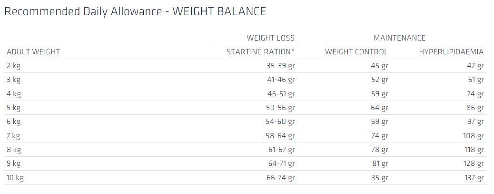Click the HYPERLIPIDAEMIA column header
The width and height of the screenshot is (494, 194).
(451, 52)
